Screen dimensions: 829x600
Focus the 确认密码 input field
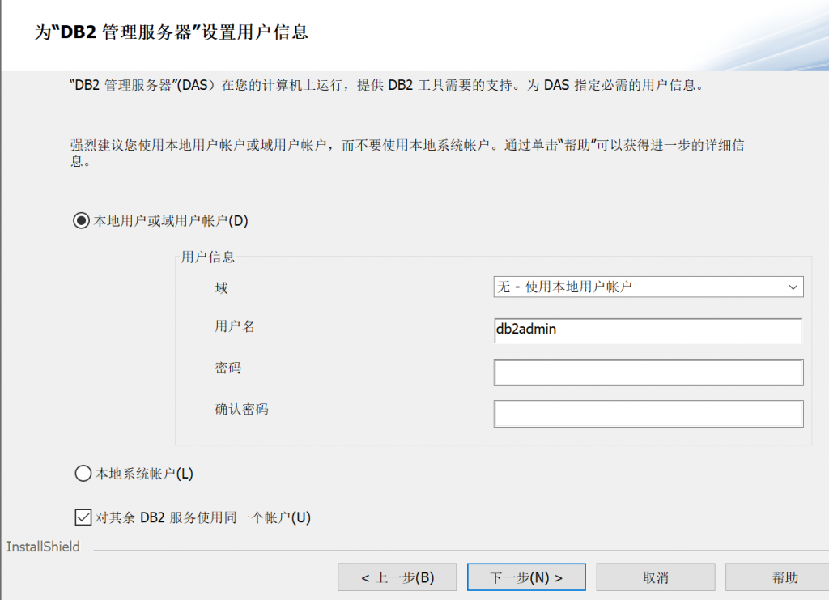click(648, 414)
